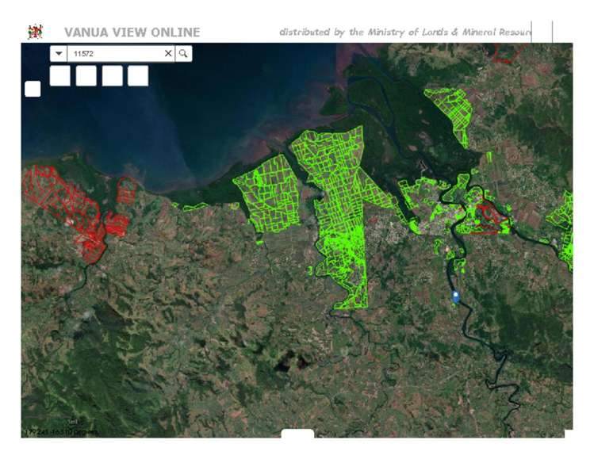Click the third white toolbar button under search
This screenshot has width=594, height=459.
113,76
